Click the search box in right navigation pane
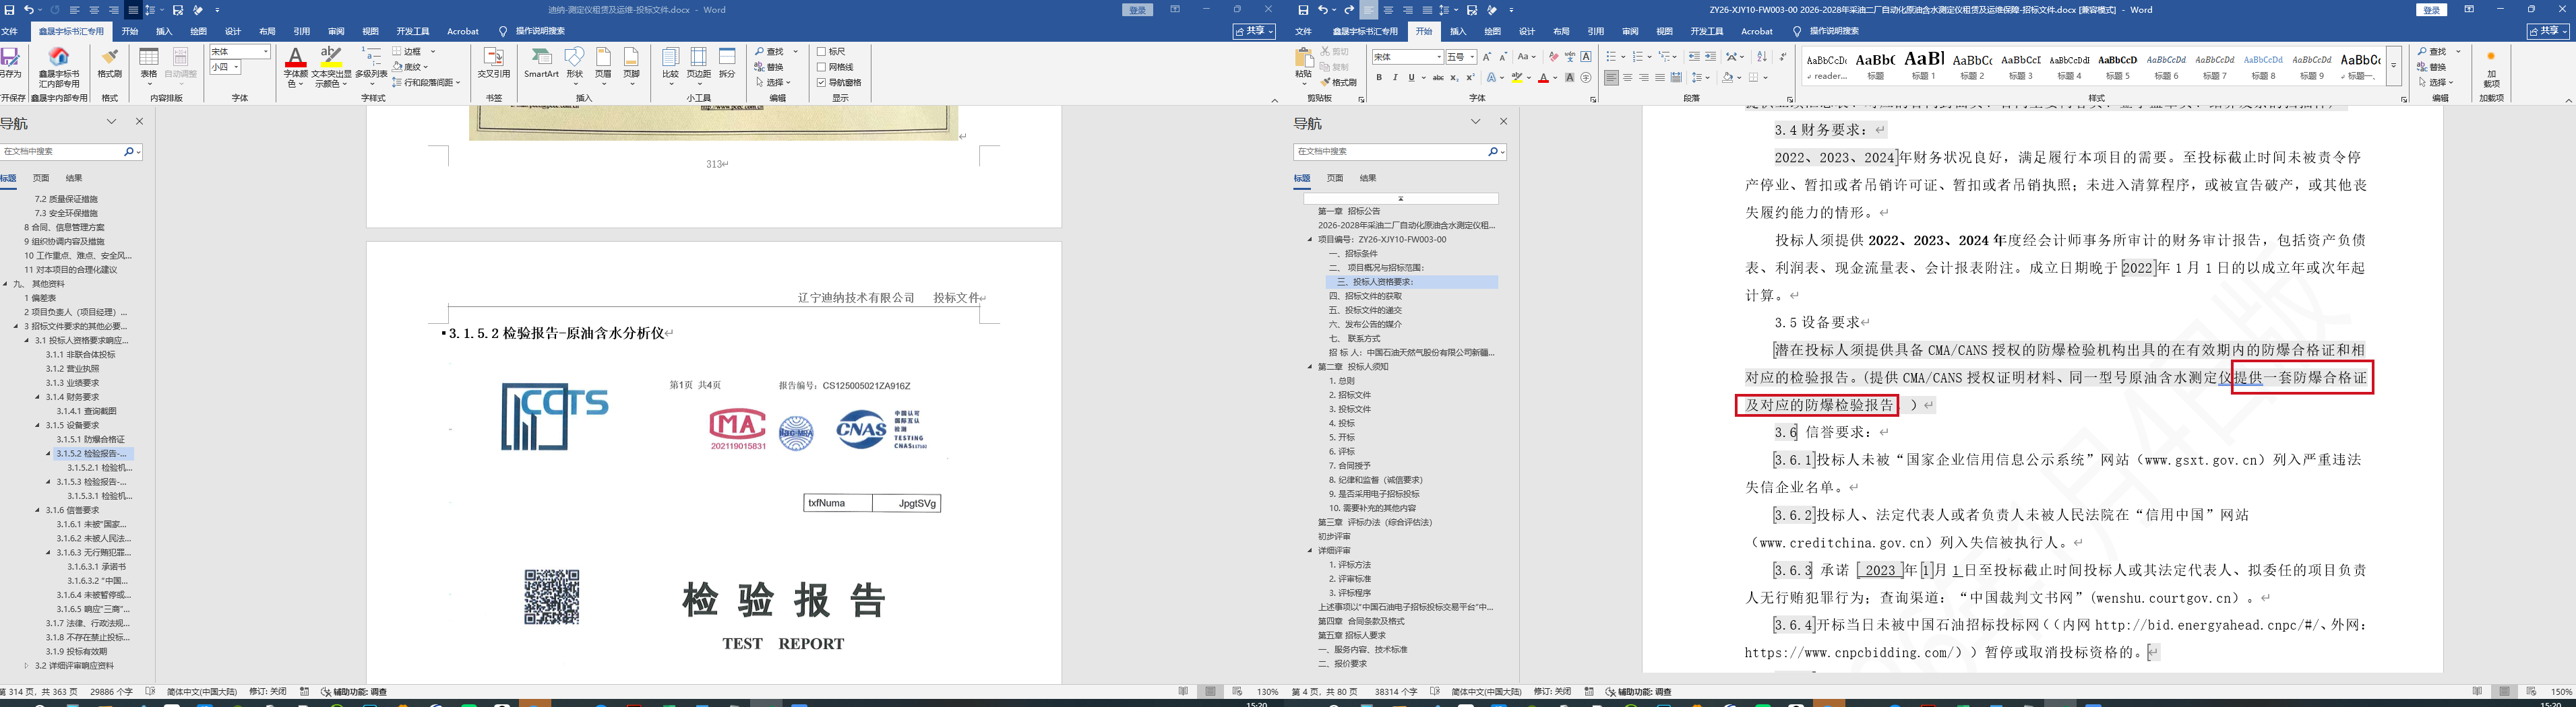Image resolution: width=2576 pixels, height=707 pixels. 1390,151
